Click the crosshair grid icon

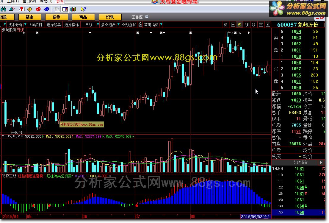pos(233,25)
